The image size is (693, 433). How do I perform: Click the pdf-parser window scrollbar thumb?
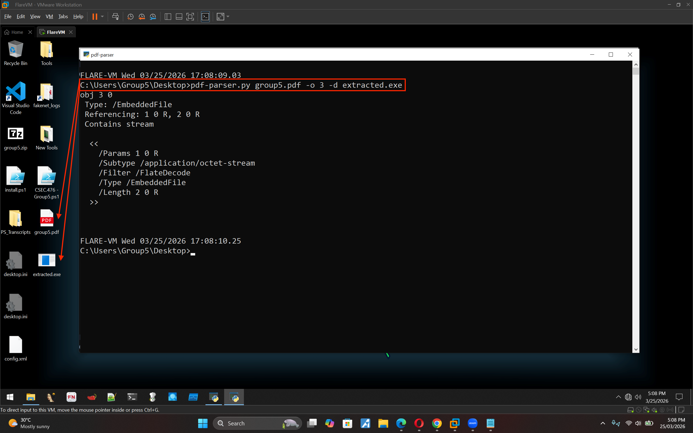point(636,71)
